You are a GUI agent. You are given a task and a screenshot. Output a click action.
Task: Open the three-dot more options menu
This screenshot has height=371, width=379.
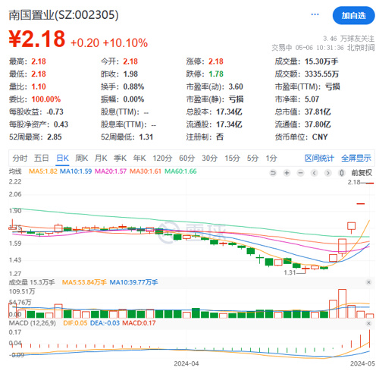pos(315,14)
